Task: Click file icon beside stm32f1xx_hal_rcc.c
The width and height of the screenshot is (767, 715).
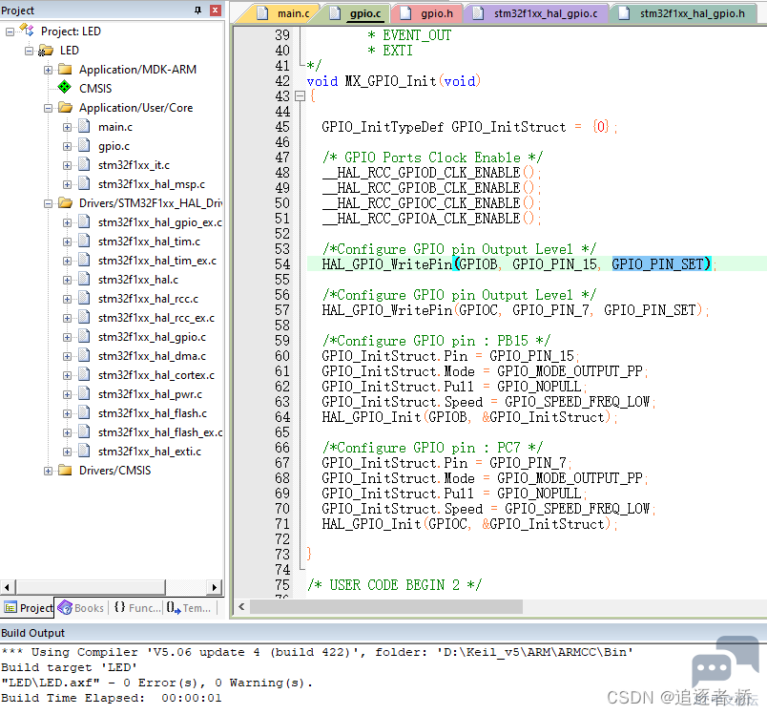Action: [84, 298]
